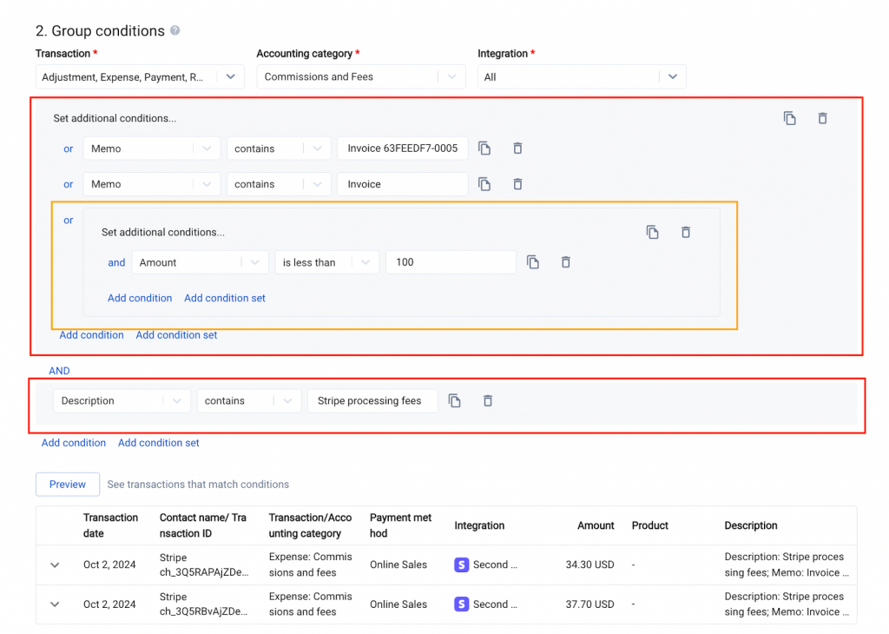Click Add condition set in nested group
The height and width of the screenshot is (634, 889).
click(225, 298)
